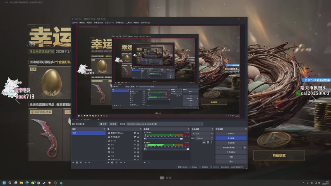Image resolution: width=331 pixels, height=186 pixels.
Task: Open File Explorer from the taskbar
Action: coord(21,183)
